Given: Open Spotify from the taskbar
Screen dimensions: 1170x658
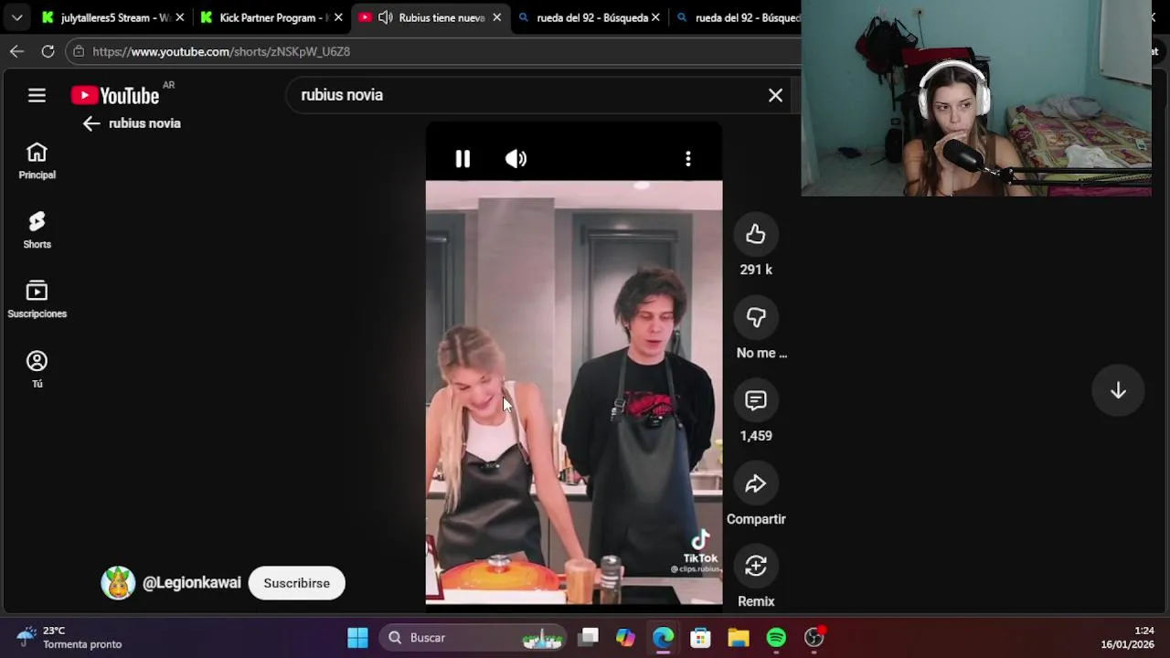Looking at the screenshot, I should (x=776, y=638).
